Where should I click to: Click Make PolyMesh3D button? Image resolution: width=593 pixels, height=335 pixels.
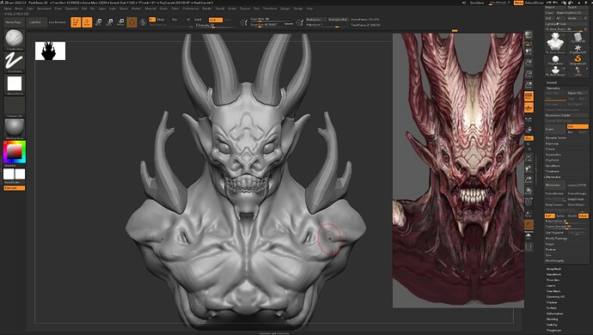click(x=571, y=13)
